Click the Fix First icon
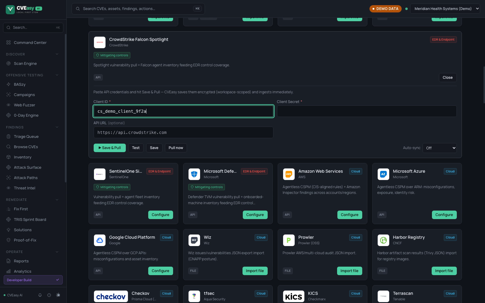The height and width of the screenshot is (303, 485). [x=8, y=209]
